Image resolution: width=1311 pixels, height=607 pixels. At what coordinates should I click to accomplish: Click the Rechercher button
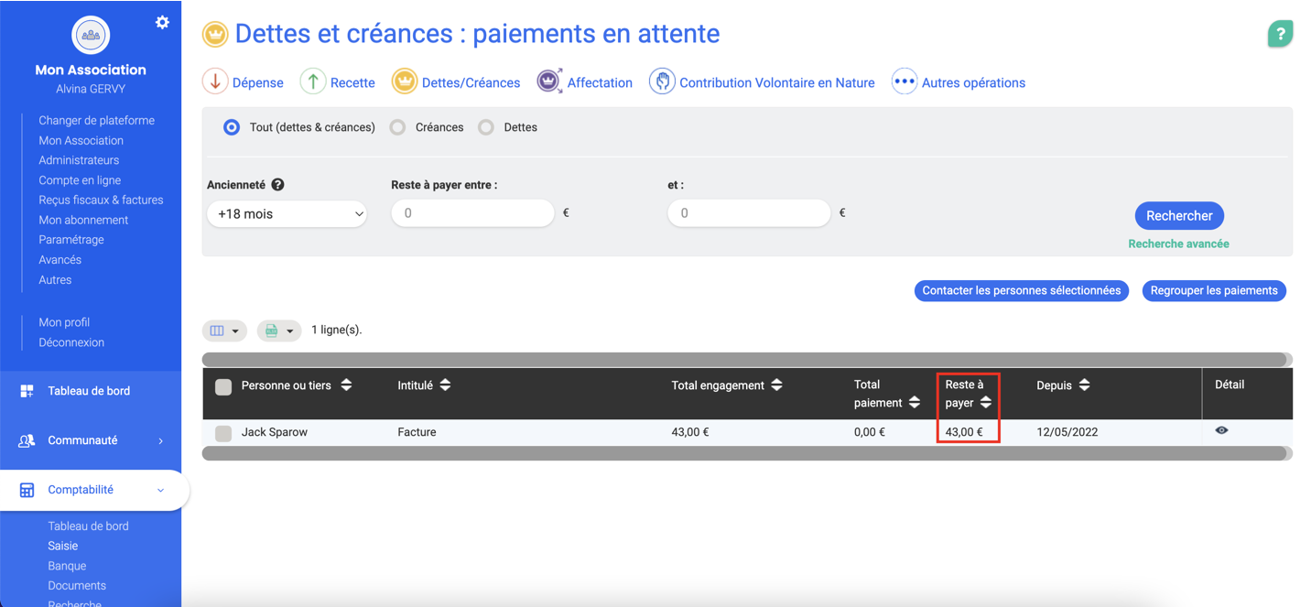click(x=1179, y=216)
